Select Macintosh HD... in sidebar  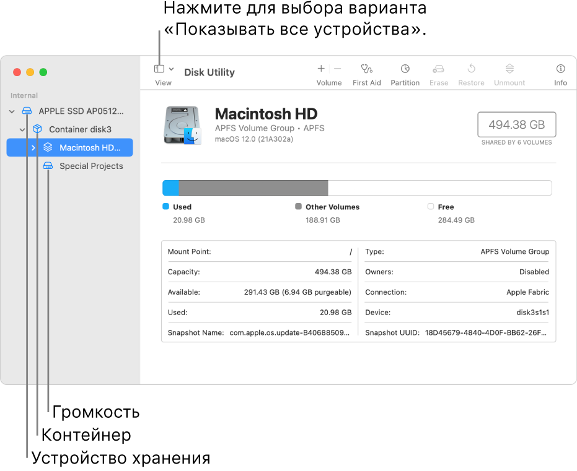69,148
